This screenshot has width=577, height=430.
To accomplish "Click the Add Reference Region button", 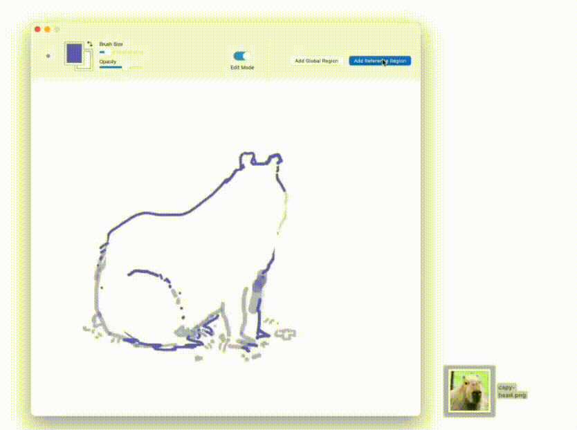I will tap(380, 61).
